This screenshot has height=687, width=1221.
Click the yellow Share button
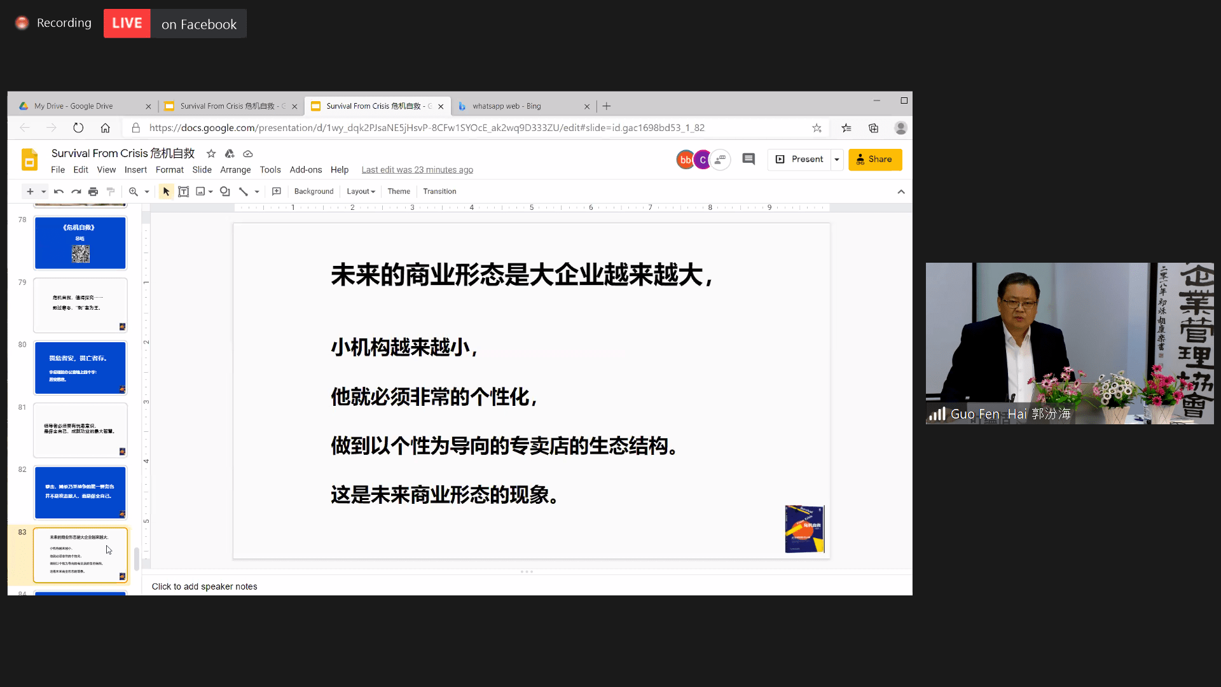pos(874,159)
